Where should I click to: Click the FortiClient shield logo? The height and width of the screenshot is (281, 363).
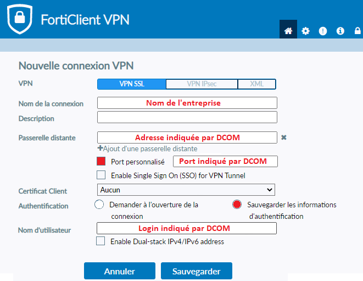point(20,19)
